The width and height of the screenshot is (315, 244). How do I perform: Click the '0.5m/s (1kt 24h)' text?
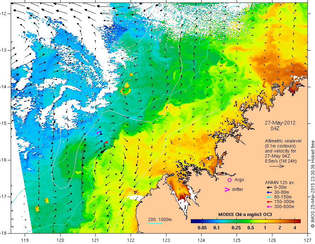pyautogui.click(x=281, y=161)
